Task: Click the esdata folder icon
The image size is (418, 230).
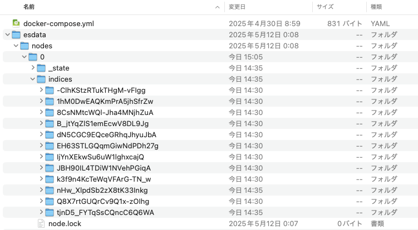Action: [x=16, y=34]
